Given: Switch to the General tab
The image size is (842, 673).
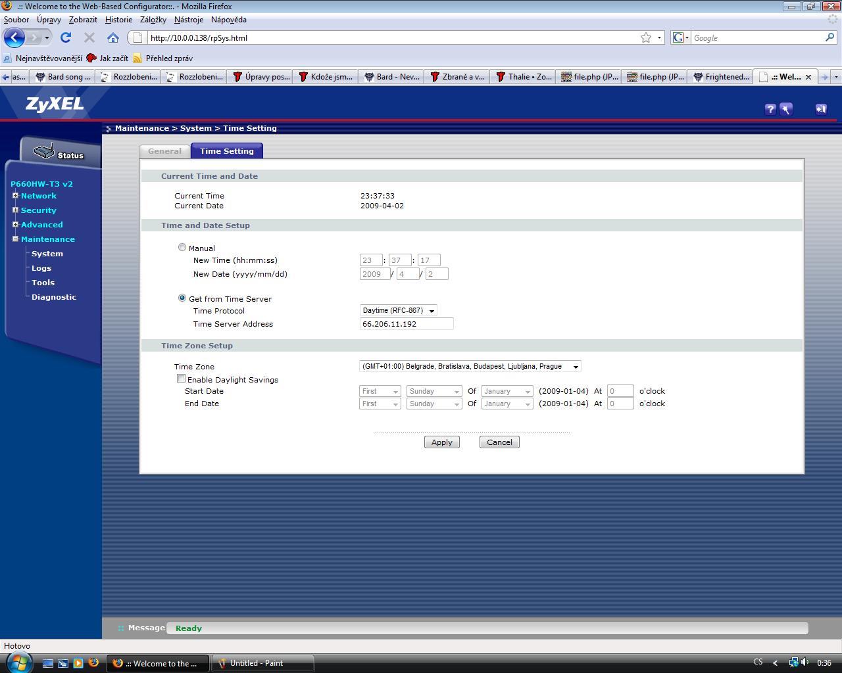Looking at the screenshot, I should coord(164,151).
